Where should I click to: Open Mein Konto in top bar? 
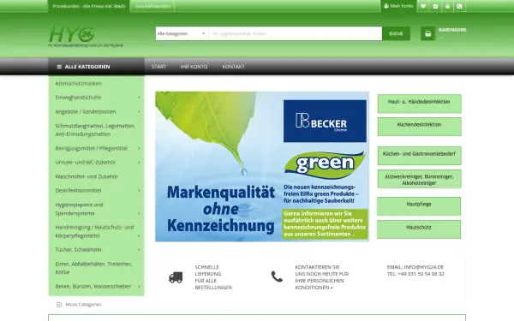398,6
